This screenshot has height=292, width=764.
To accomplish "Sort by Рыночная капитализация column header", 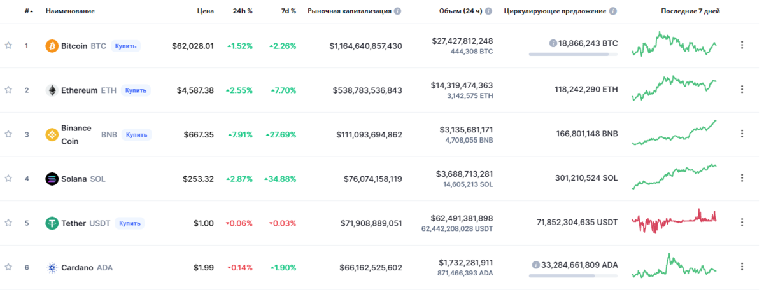I will pyautogui.click(x=349, y=11).
